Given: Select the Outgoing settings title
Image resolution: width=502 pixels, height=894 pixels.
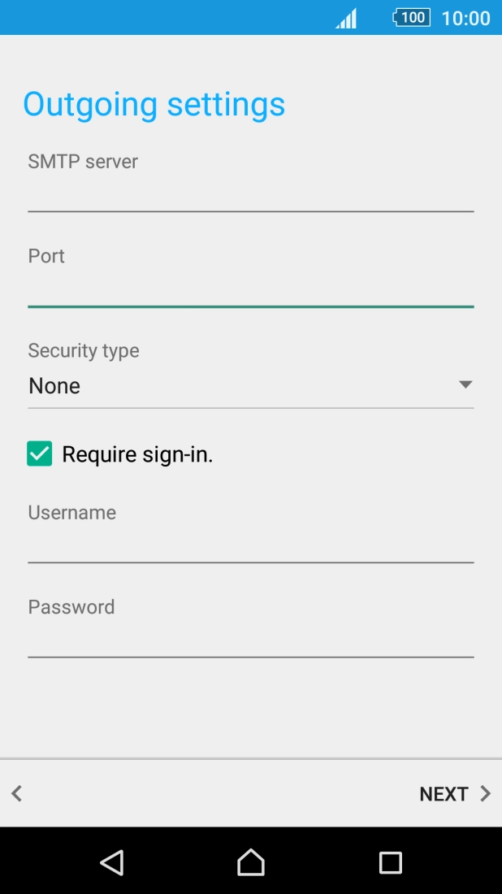Looking at the screenshot, I should click(155, 104).
